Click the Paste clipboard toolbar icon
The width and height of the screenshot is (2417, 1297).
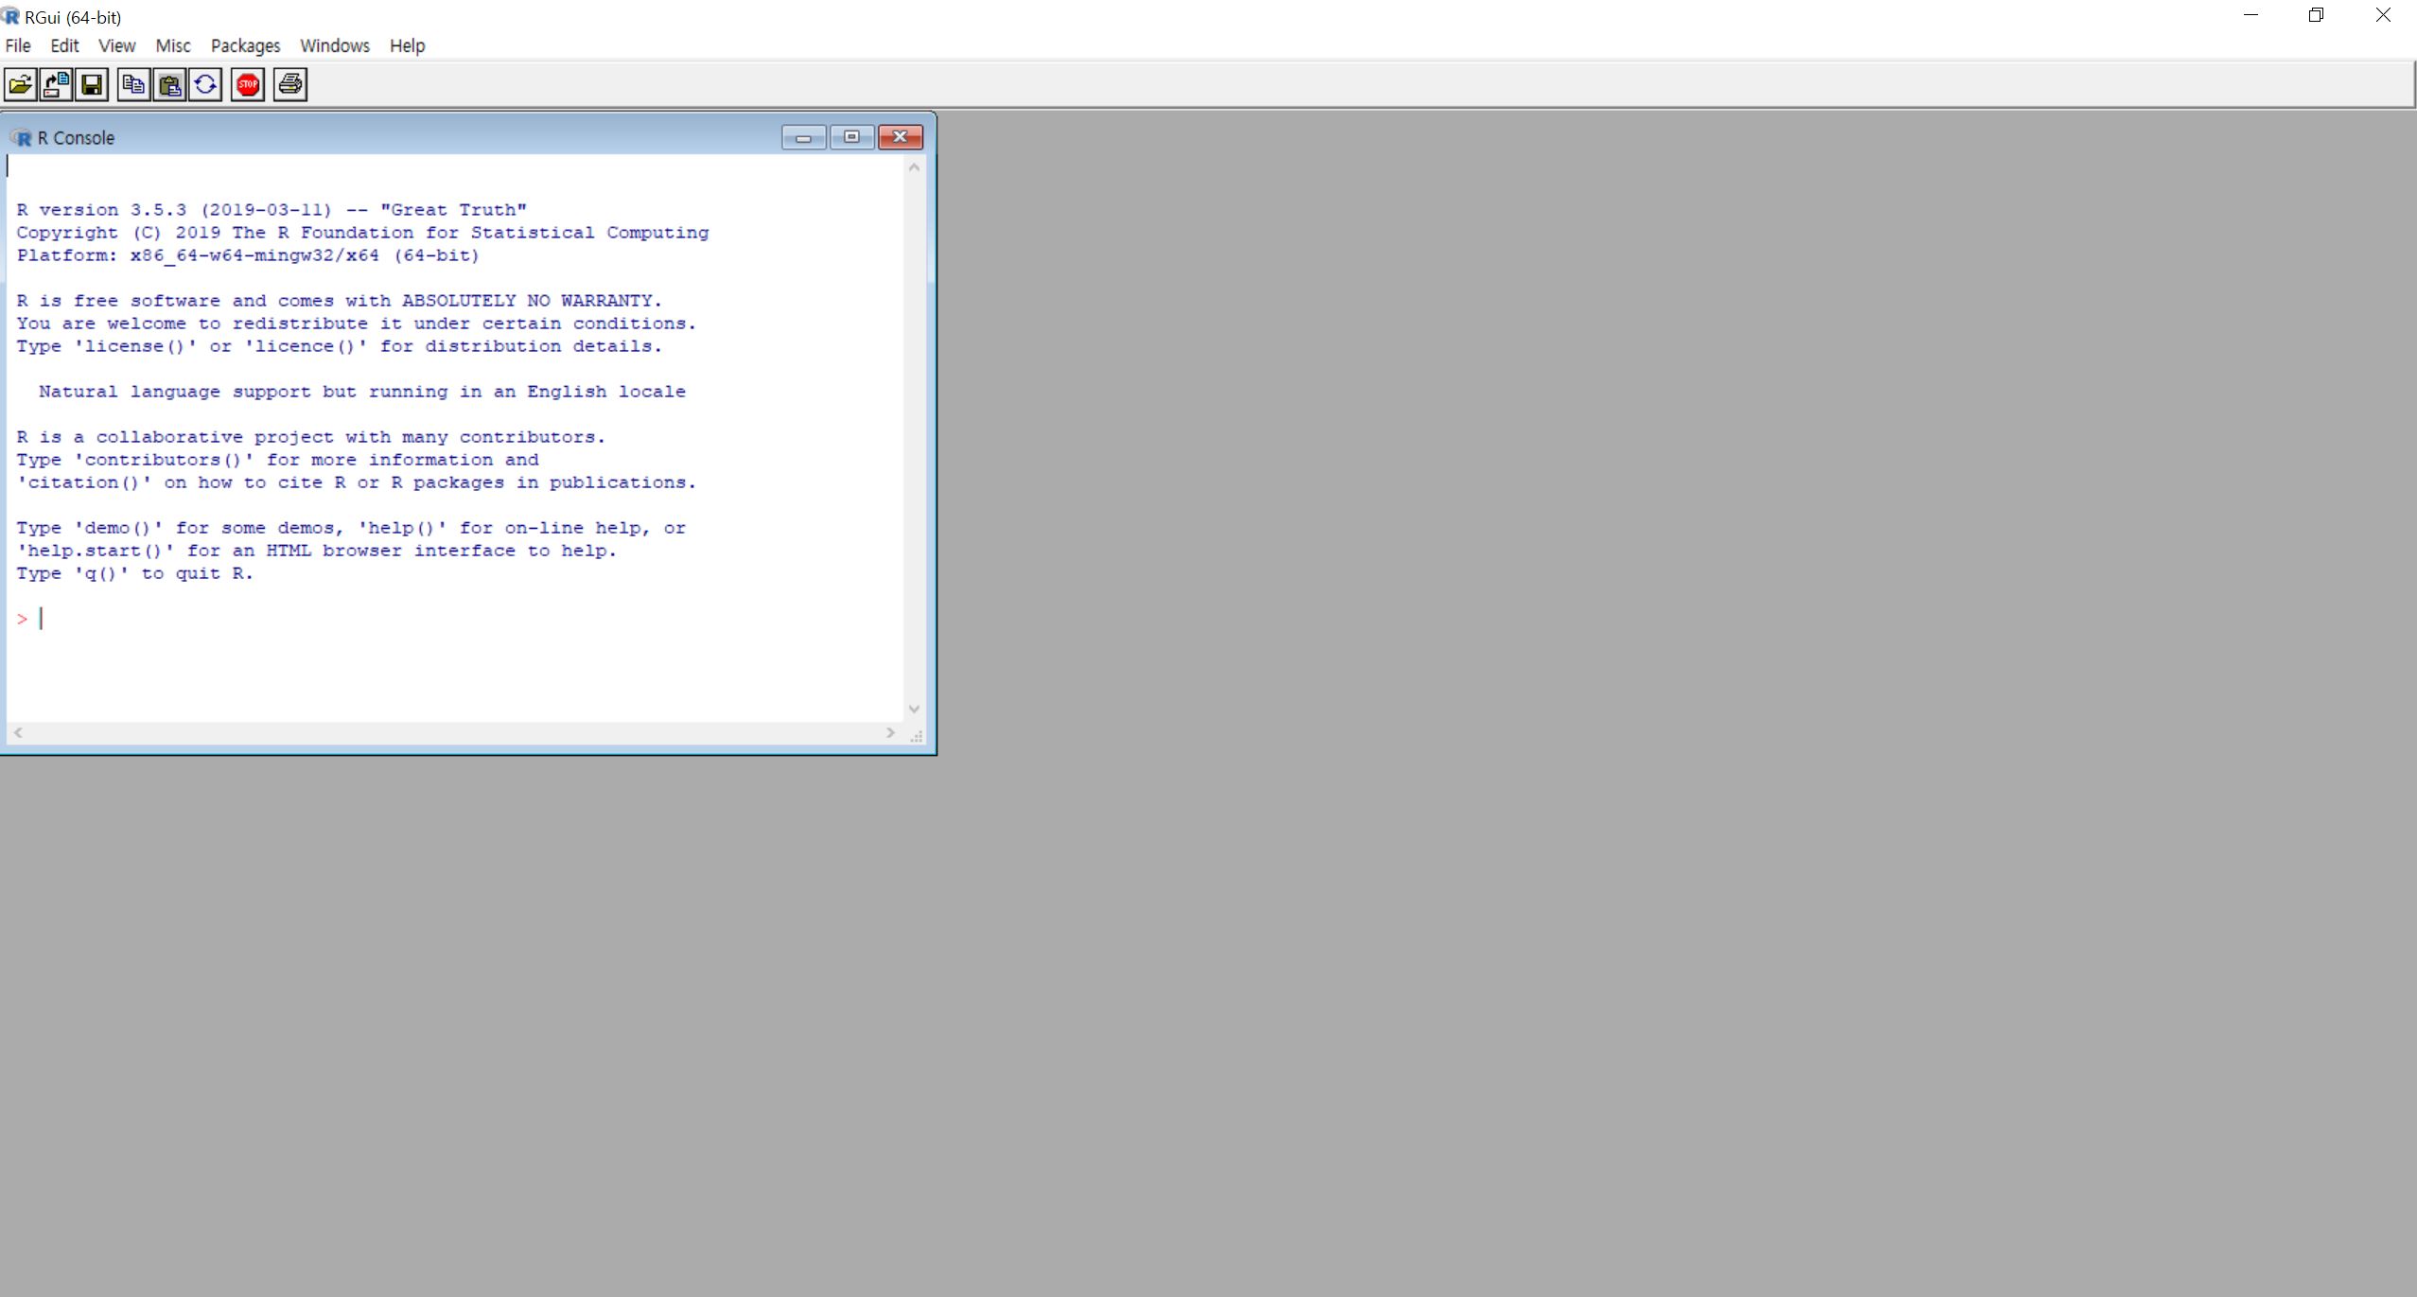tap(169, 85)
